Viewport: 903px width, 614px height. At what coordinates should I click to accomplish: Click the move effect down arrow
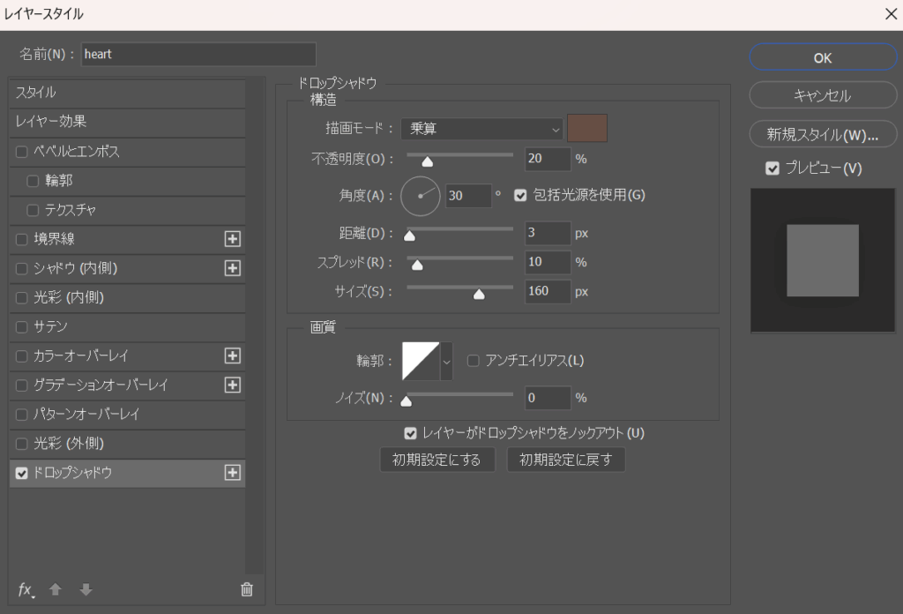[x=86, y=590]
